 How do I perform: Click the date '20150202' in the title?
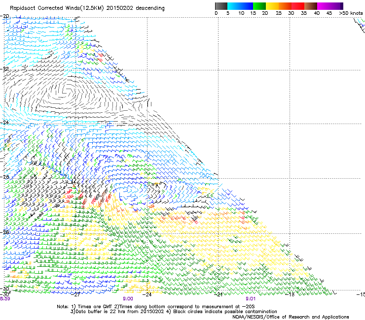pos(120,8)
